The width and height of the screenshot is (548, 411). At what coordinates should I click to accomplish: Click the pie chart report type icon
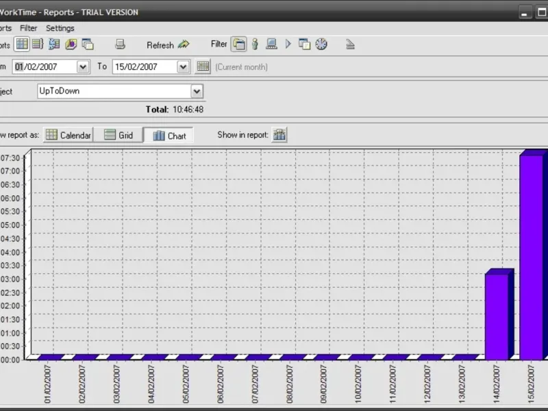(71, 45)
